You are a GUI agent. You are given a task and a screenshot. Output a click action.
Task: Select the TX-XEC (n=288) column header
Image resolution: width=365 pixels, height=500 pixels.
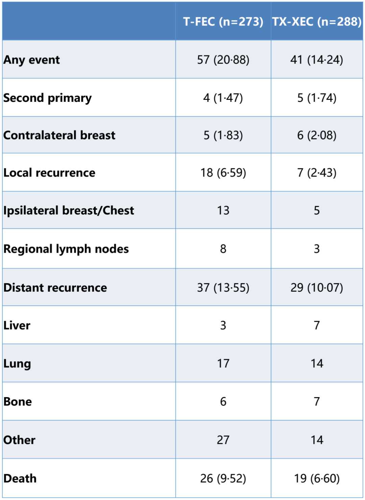317,22
